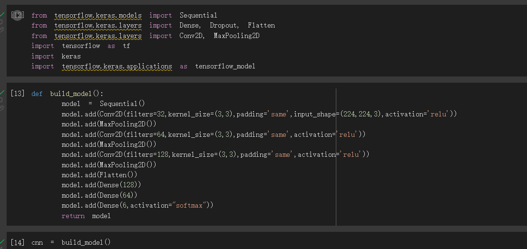The image size is (527, 249).
Task: Click the 'import keras' line
Action: pyautogui.click(x=56, y=57)
